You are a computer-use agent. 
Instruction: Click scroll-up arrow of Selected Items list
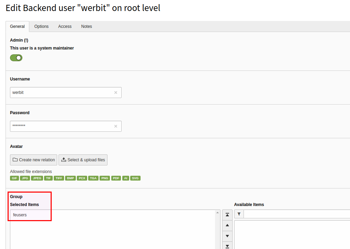217,213
